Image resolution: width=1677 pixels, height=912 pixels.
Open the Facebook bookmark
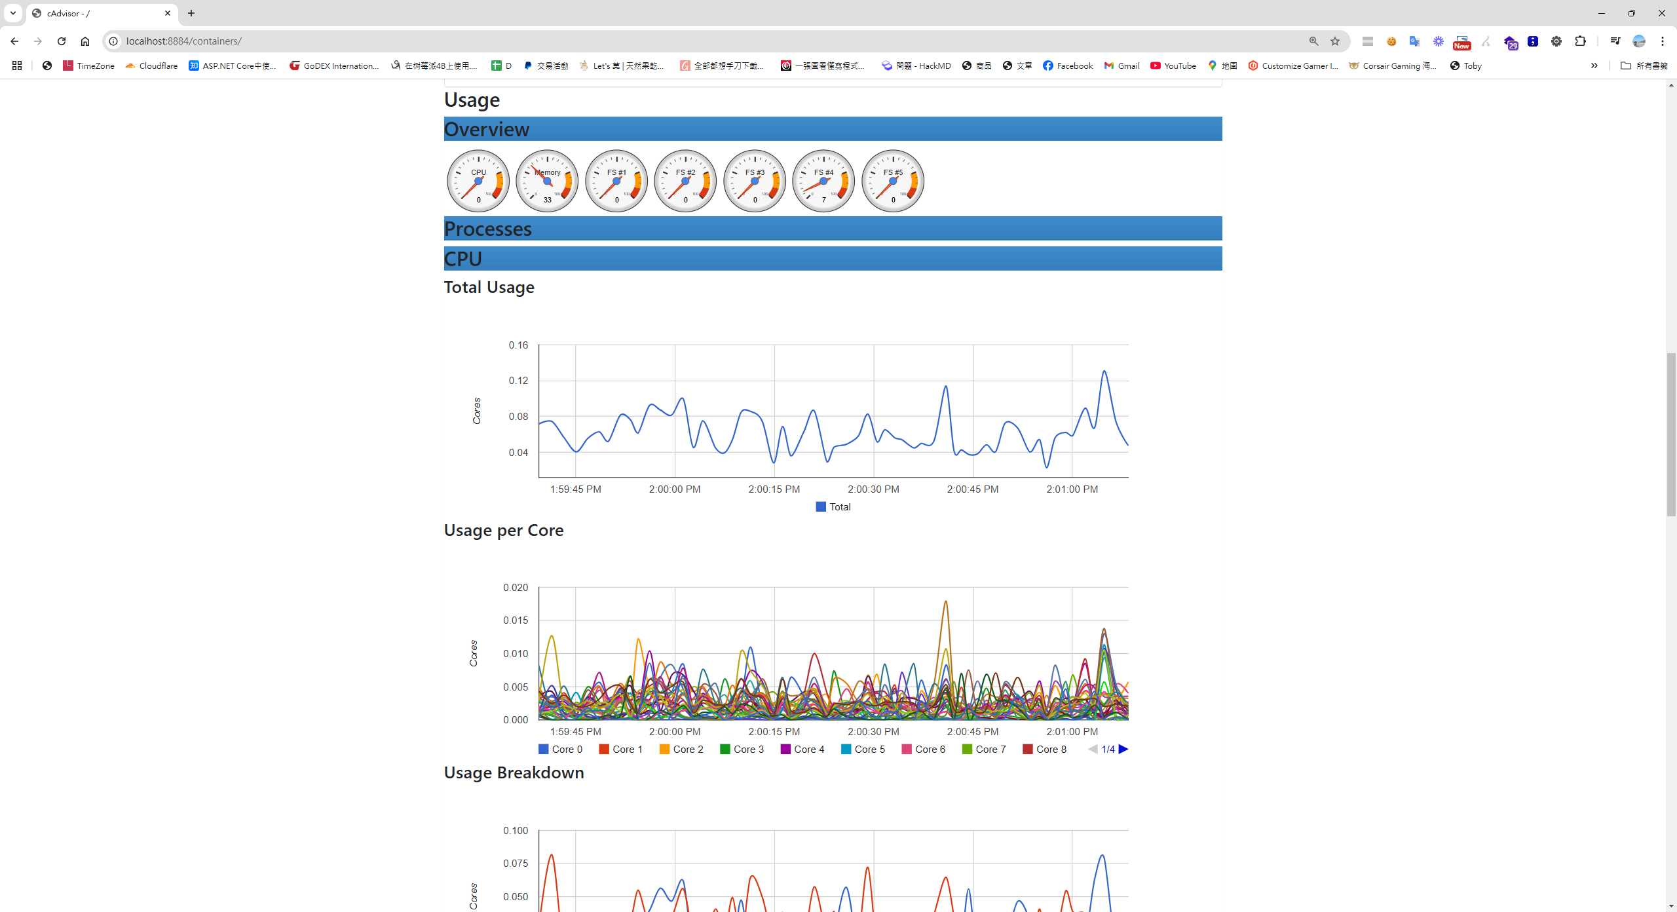[x=1066, y=66]
